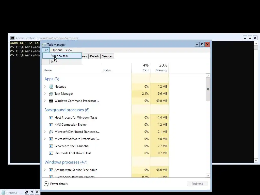Screen dimensions: 260x195
Task: Expand the Notepad app row
Action: tap(45, 86)
